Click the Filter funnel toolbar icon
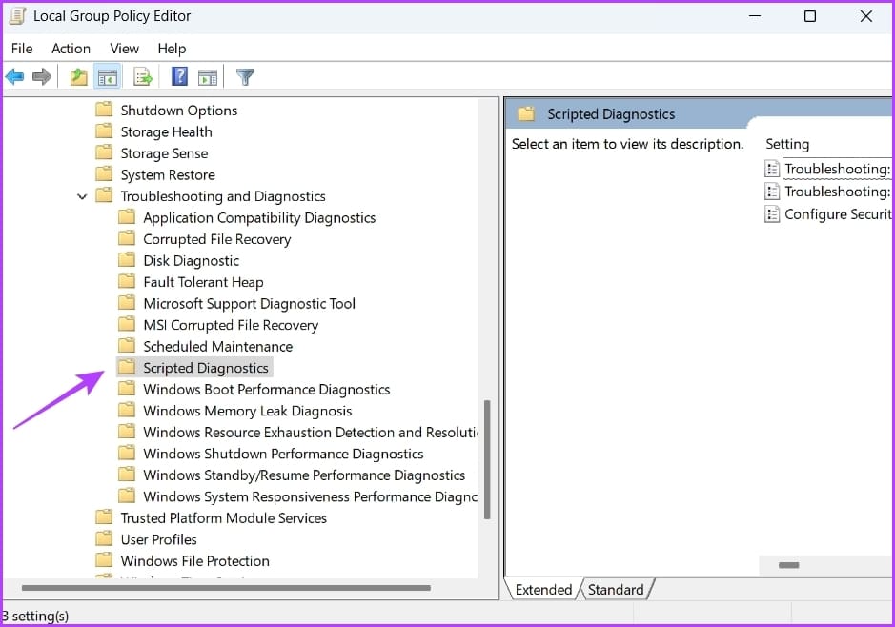This screenshot has height=627, width=895. click(245, 76)
